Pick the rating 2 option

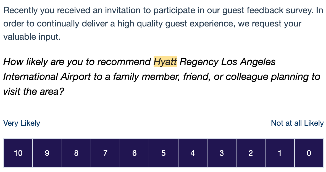[x=251, y=153]
